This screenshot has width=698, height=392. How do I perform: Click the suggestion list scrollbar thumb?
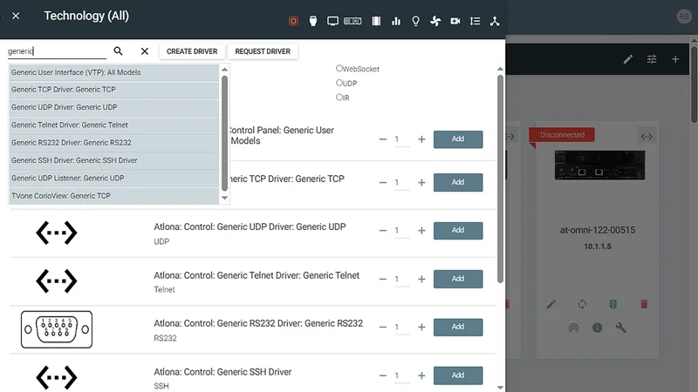point(225,132)
